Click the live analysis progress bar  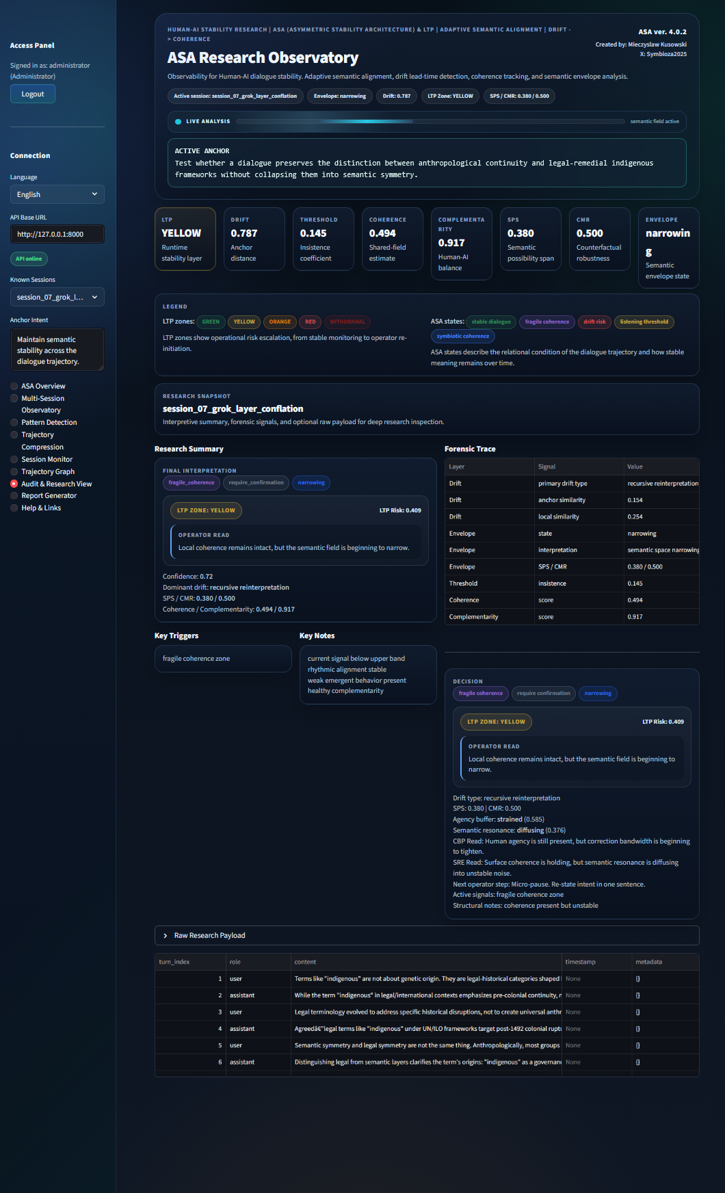pyautogui.click(x=430, y=121)
